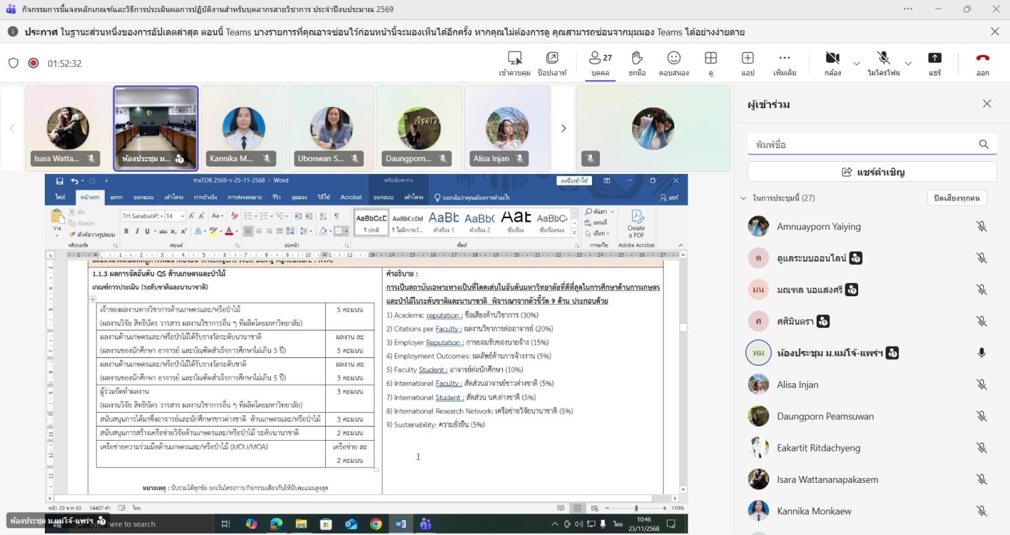The height and width of the screenshot is (535, 1010).
Task: Collapse the 'ในการประชุมนี้ (27)' participant list
Action: point(743,198)
